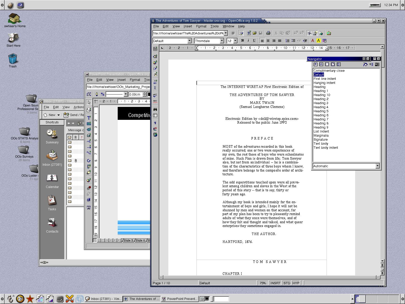Select Numbering Styles icon in Stylist panel

tap(339, 64)
